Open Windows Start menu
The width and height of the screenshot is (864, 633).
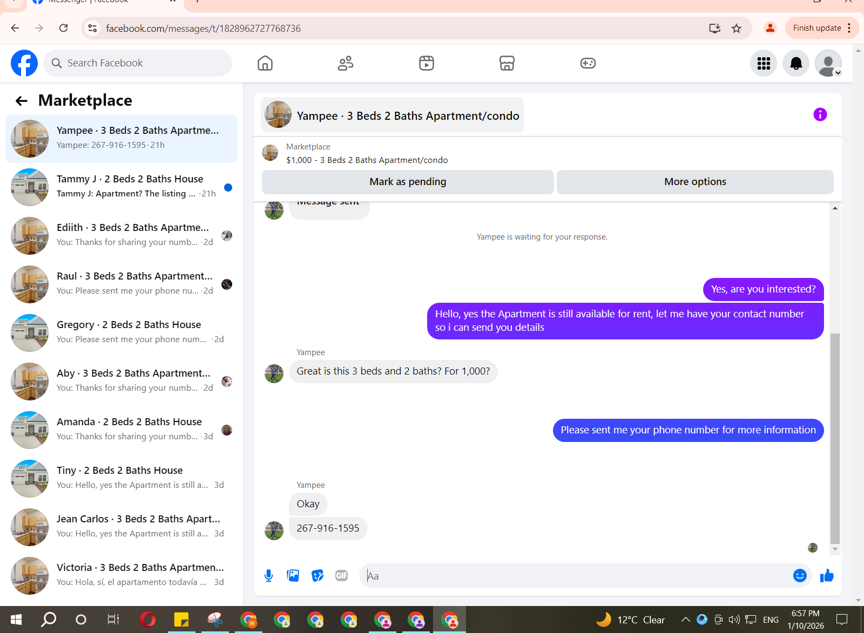coord(16,620)
